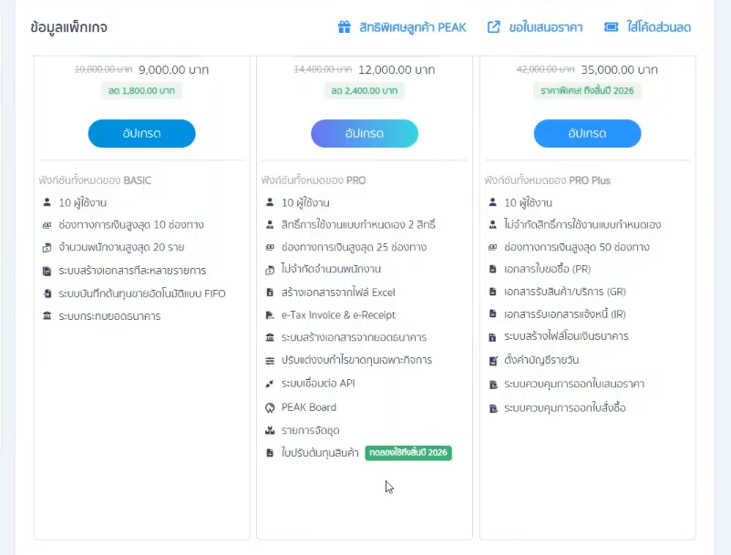Click the struck-through 10,800.00 บาท price
The width and height of the screenshot is (731, 555).
pyautogui.click(x=104, y=69)
